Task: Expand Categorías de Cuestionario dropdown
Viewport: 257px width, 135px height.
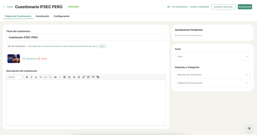Action: click(212, 83)
